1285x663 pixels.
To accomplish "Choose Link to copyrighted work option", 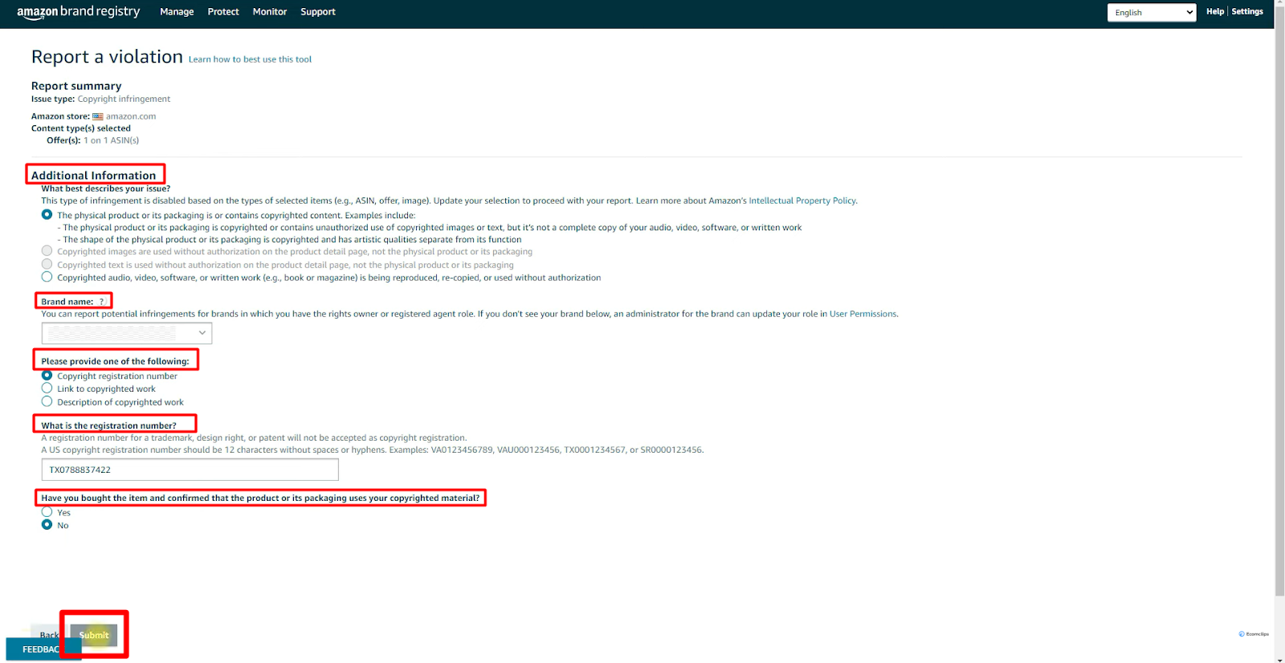I will [x=47, y=388].
